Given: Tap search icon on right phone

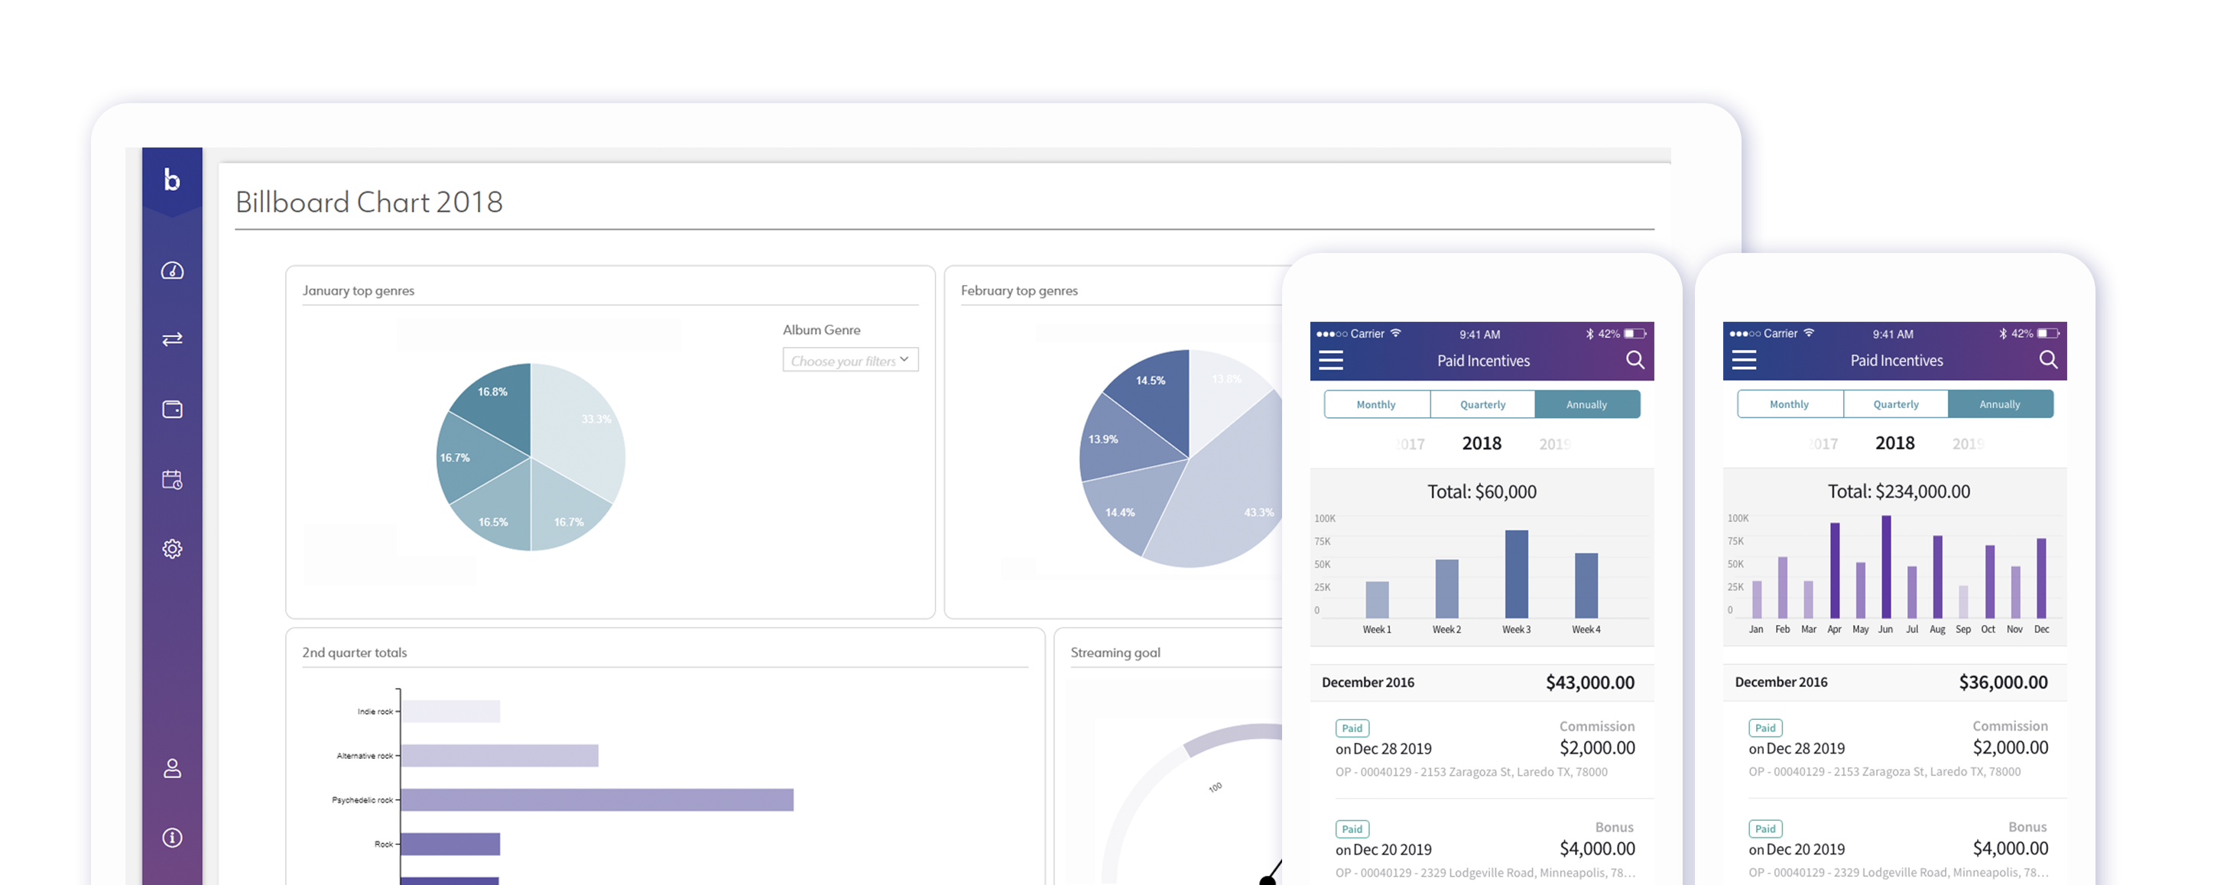Looking at the screenshot, I should 2048,359.
